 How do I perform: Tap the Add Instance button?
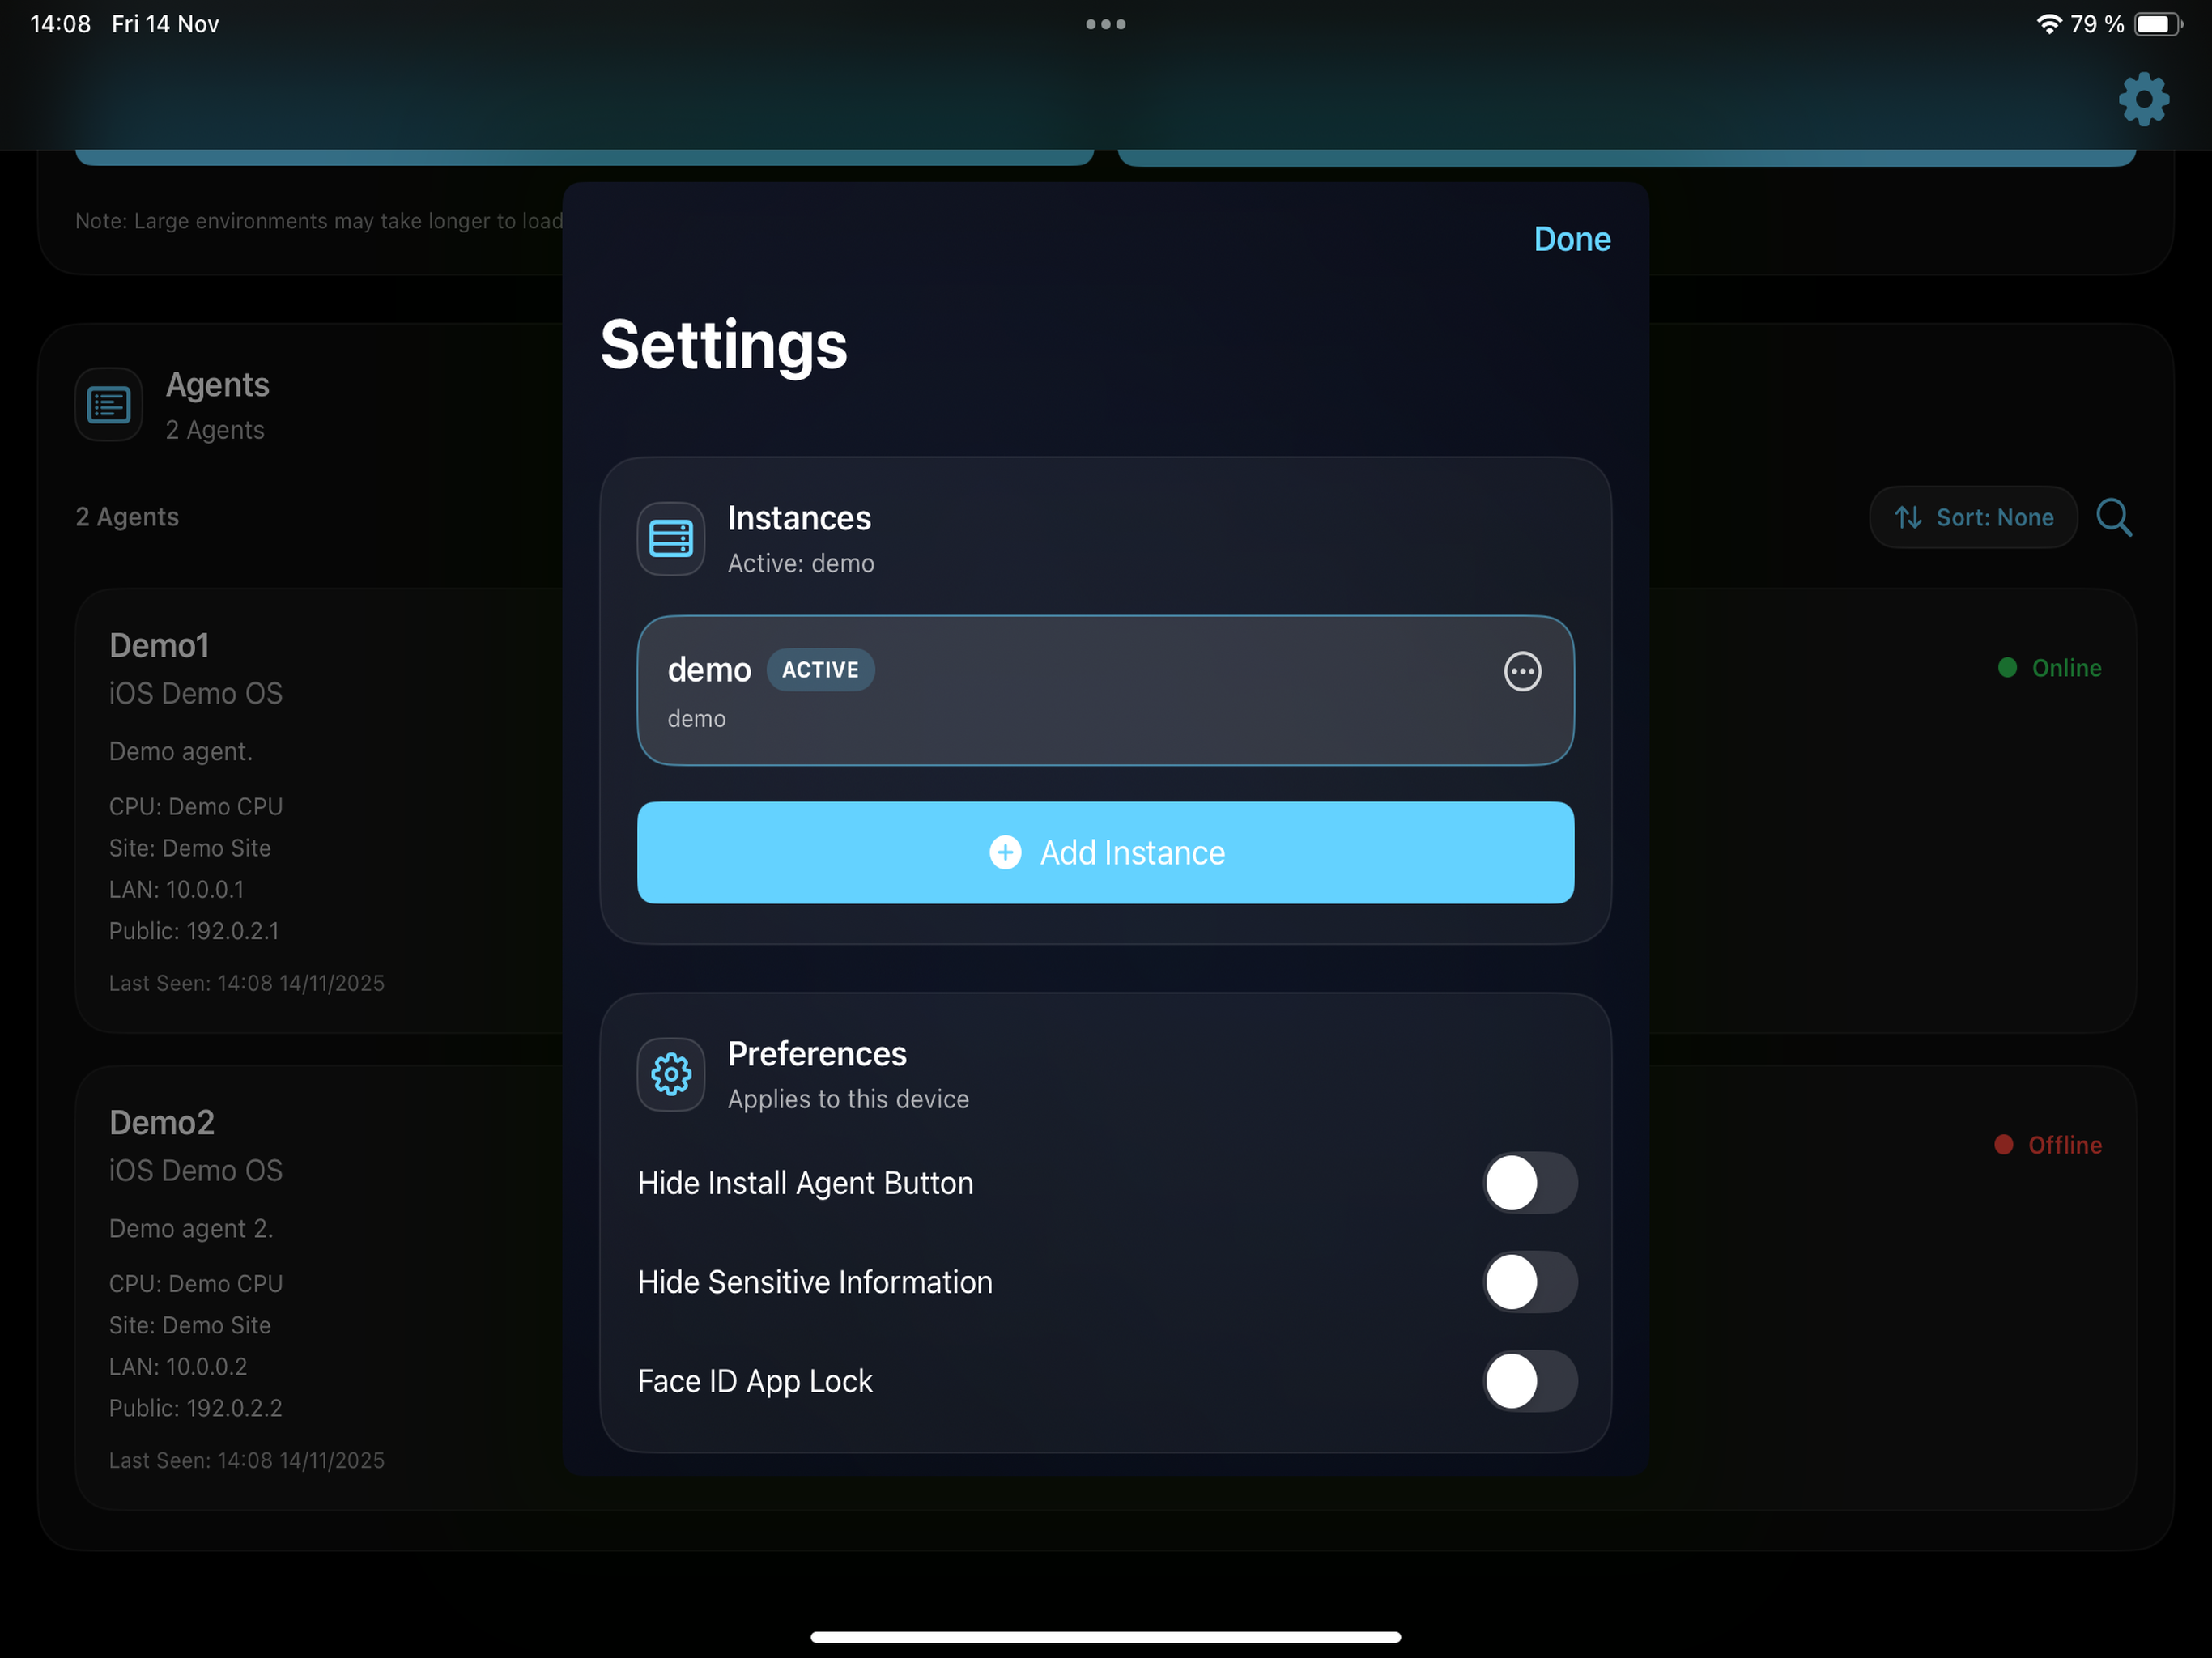pyautogui.click(x=1106, y=852)
